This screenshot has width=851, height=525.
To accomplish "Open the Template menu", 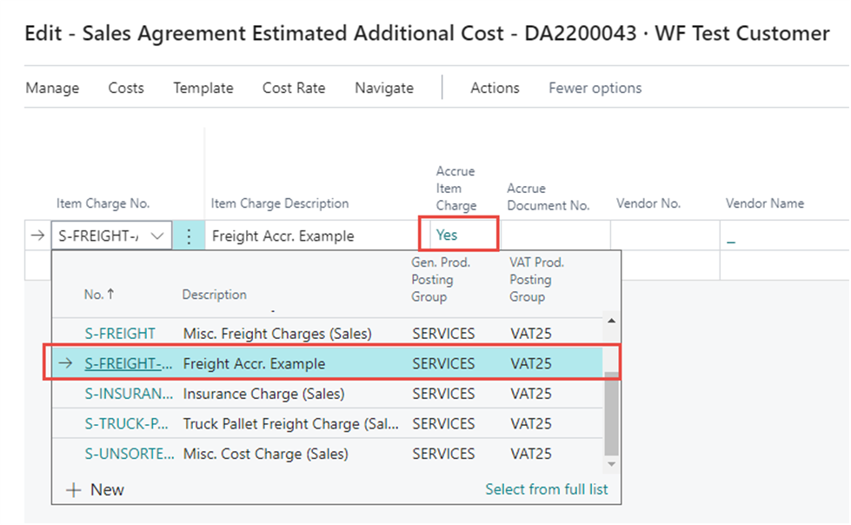I will click(203, 88).
